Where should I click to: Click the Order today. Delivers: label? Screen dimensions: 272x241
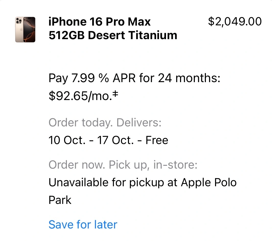(105, 123)
